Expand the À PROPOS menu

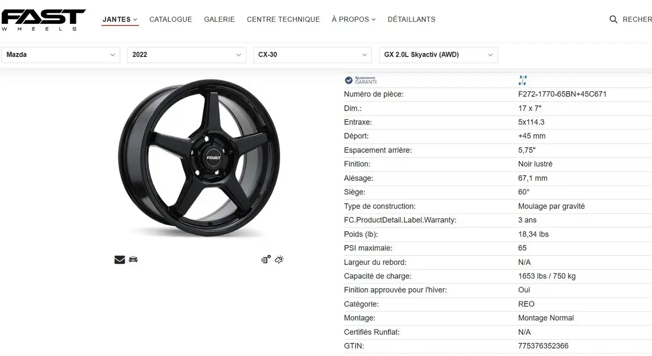pos(354,19)
